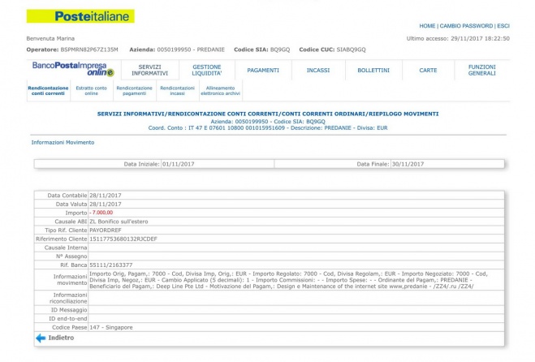Switch to Rendicontazione conti correnti tab
The width and height of the screenshot is (535, 362).
47,90
